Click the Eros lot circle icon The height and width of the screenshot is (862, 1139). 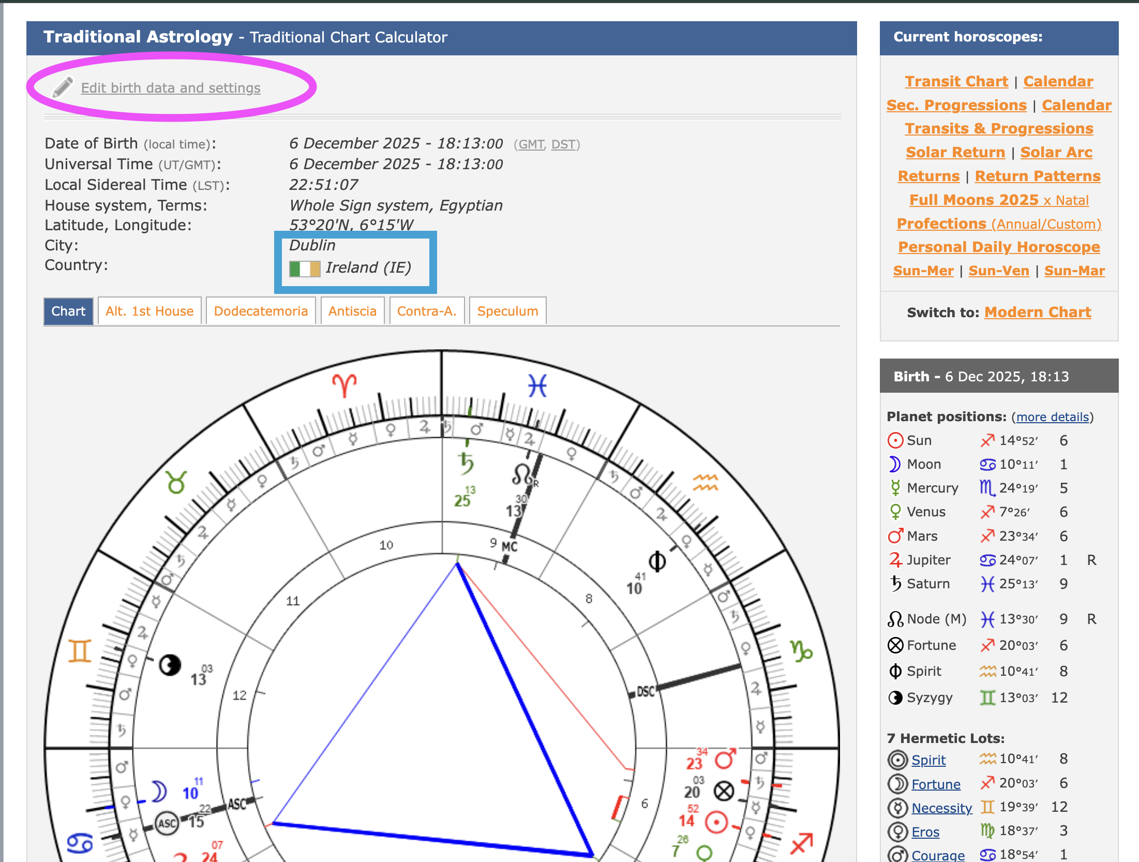coord(897,832)
